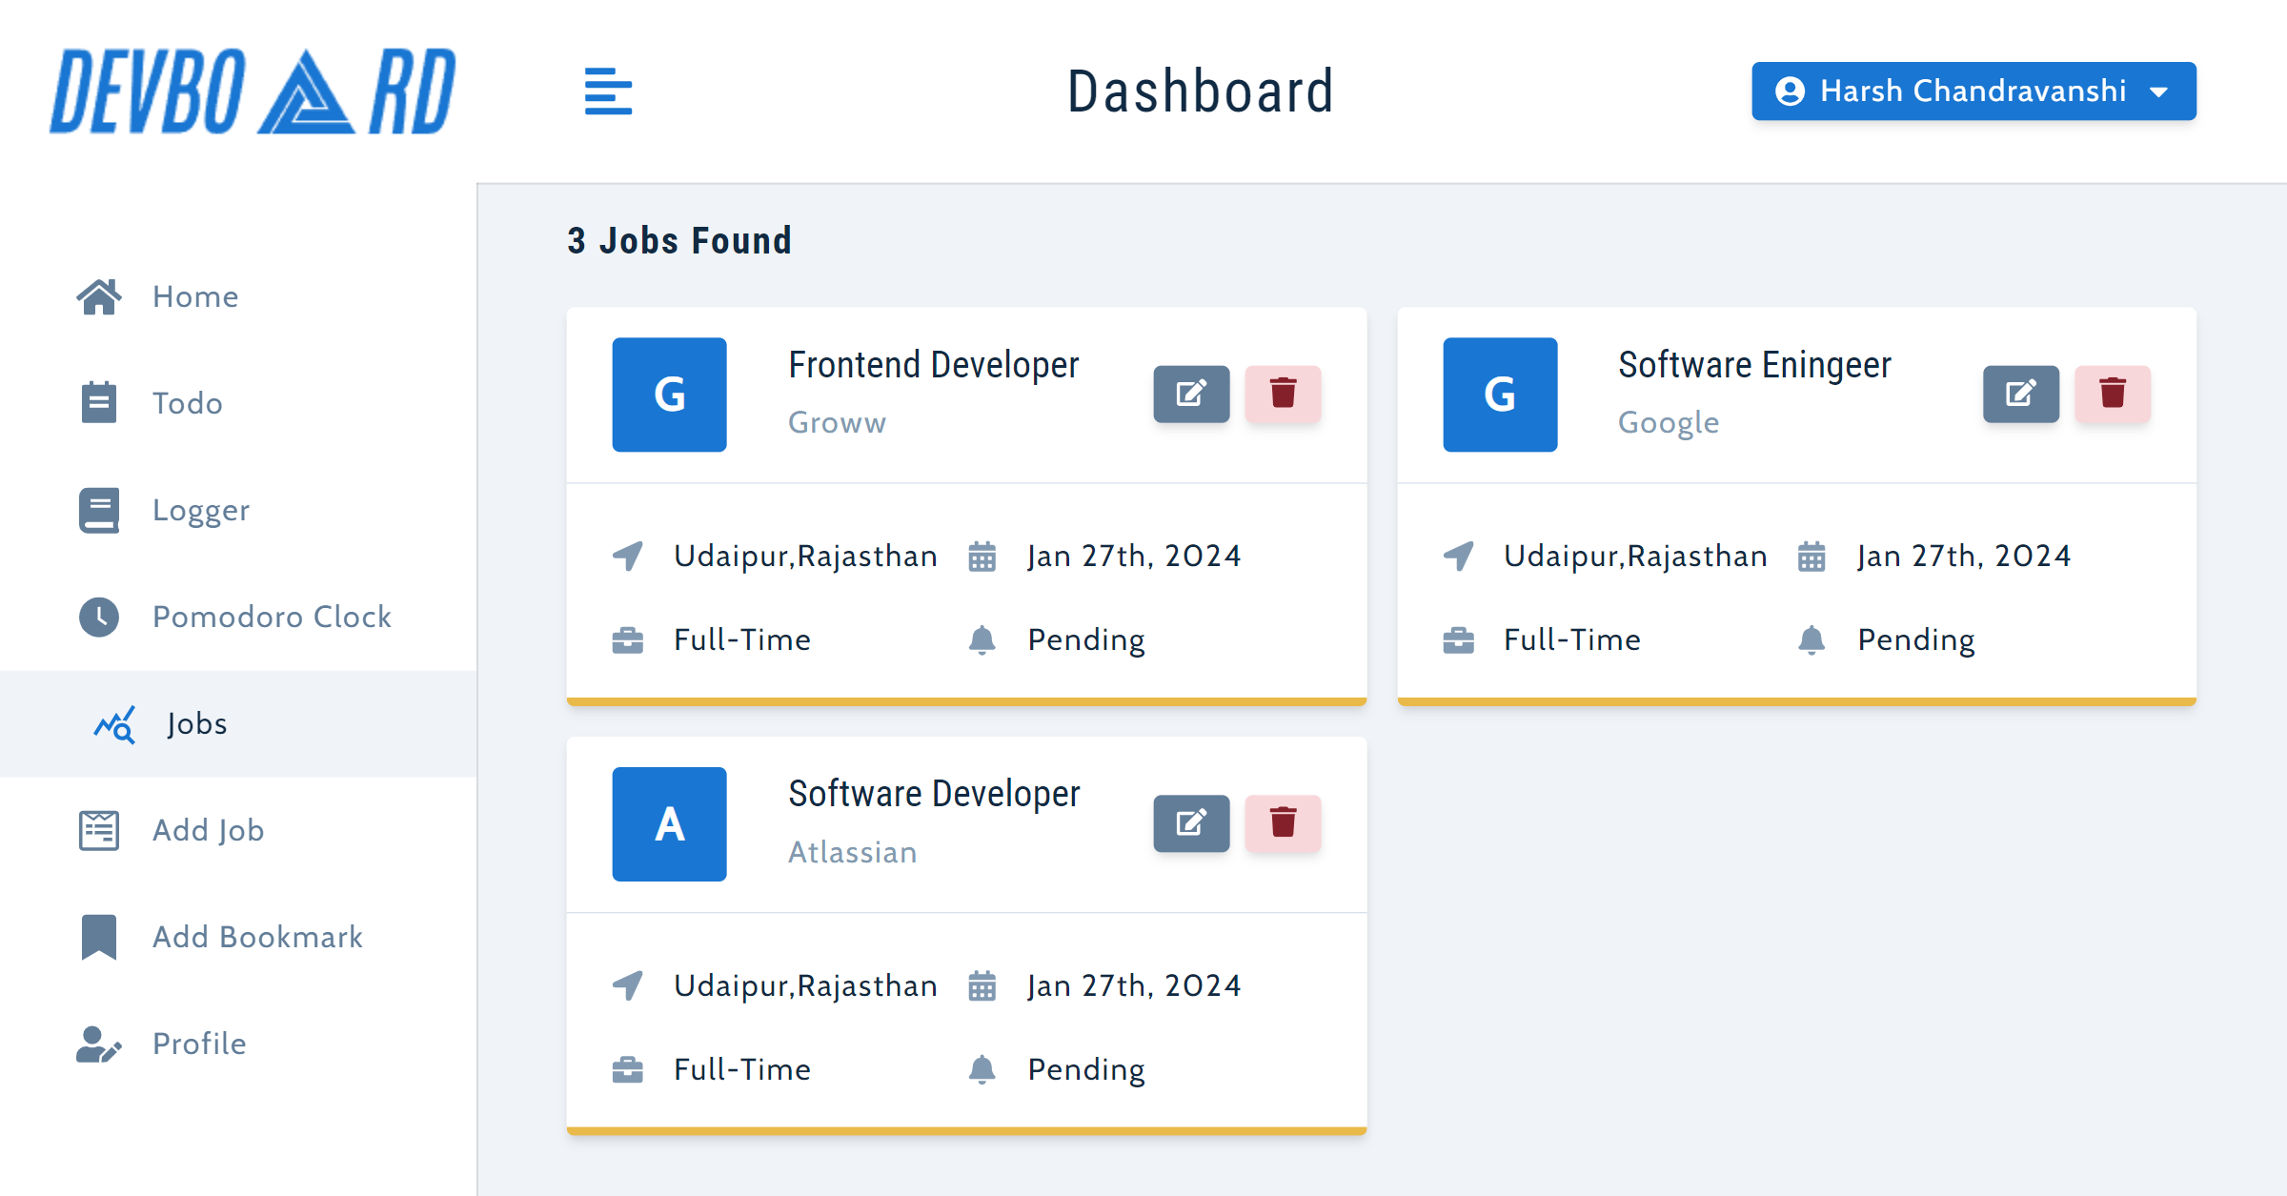
Task: Click 'Pending' status in the Groww card
Action: coord(1086,640)
